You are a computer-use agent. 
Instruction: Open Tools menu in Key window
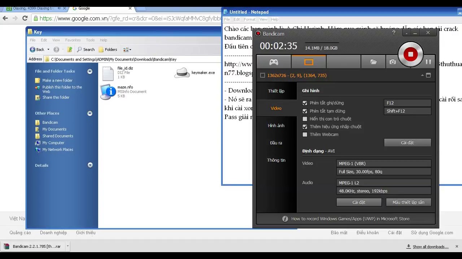pyautogui.click(x=90, y=40)
